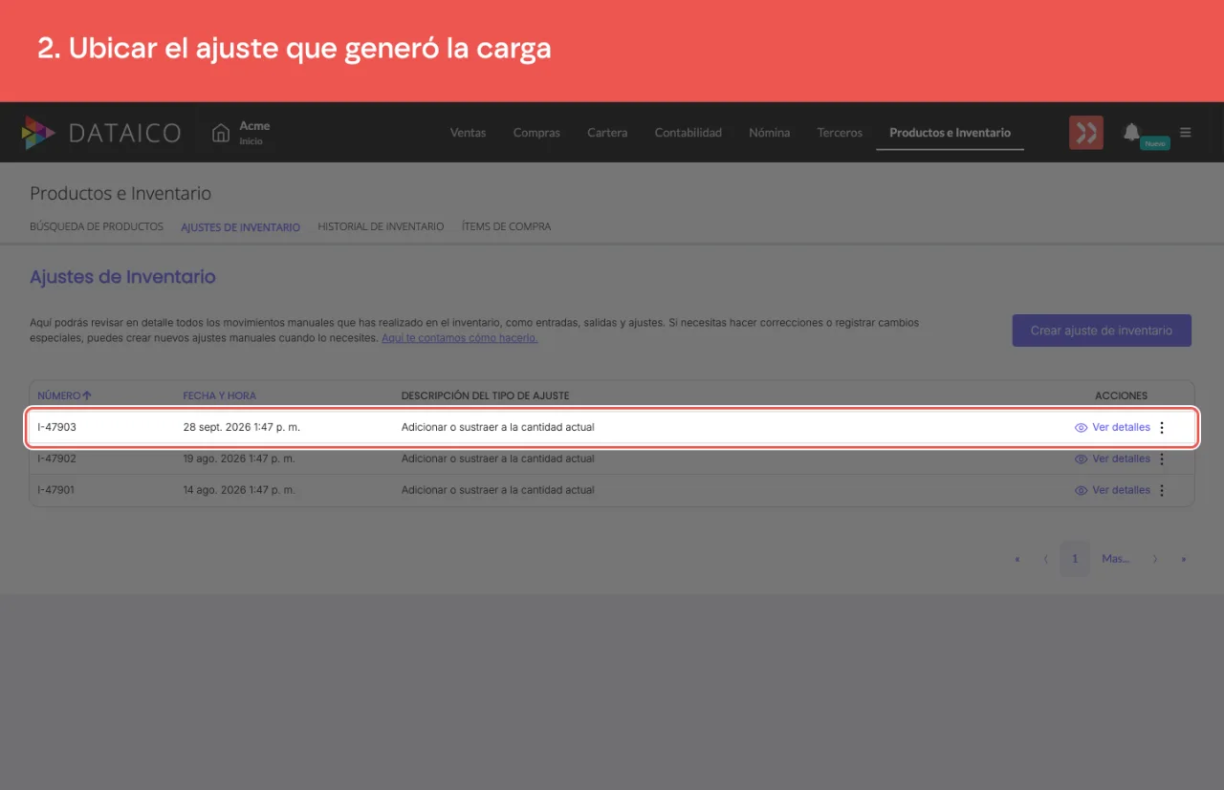
Task: Sort by NÚMERO column arrow
Action: coord(87,395)
